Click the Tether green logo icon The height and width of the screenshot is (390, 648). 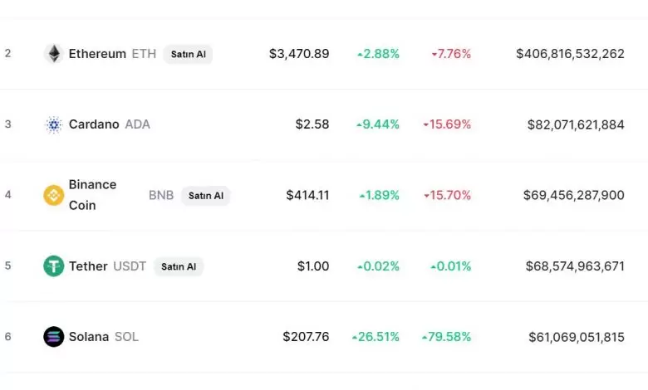(54, 266)
